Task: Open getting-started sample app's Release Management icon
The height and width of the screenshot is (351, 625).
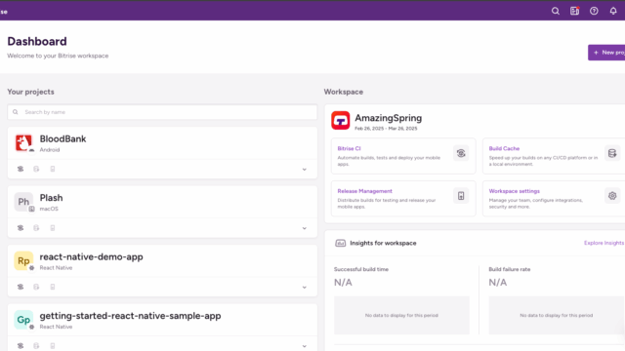Action: click(53, 346)
